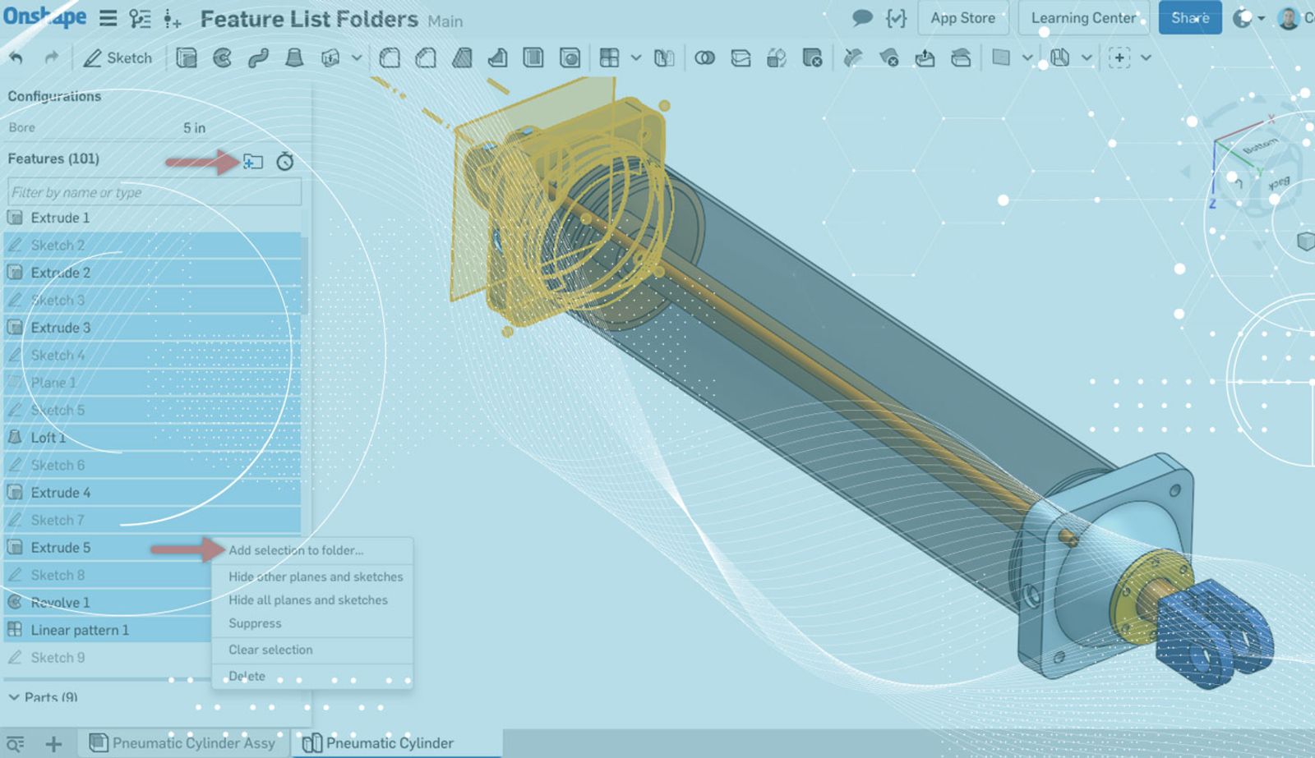The height and width of the screenshot is (758, 1315).
Task: Open the Learning Center
Action: (1082, 18)
